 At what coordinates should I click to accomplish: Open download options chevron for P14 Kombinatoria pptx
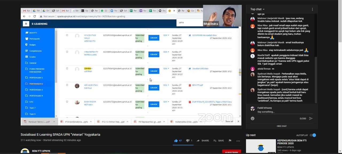[91, 121]
